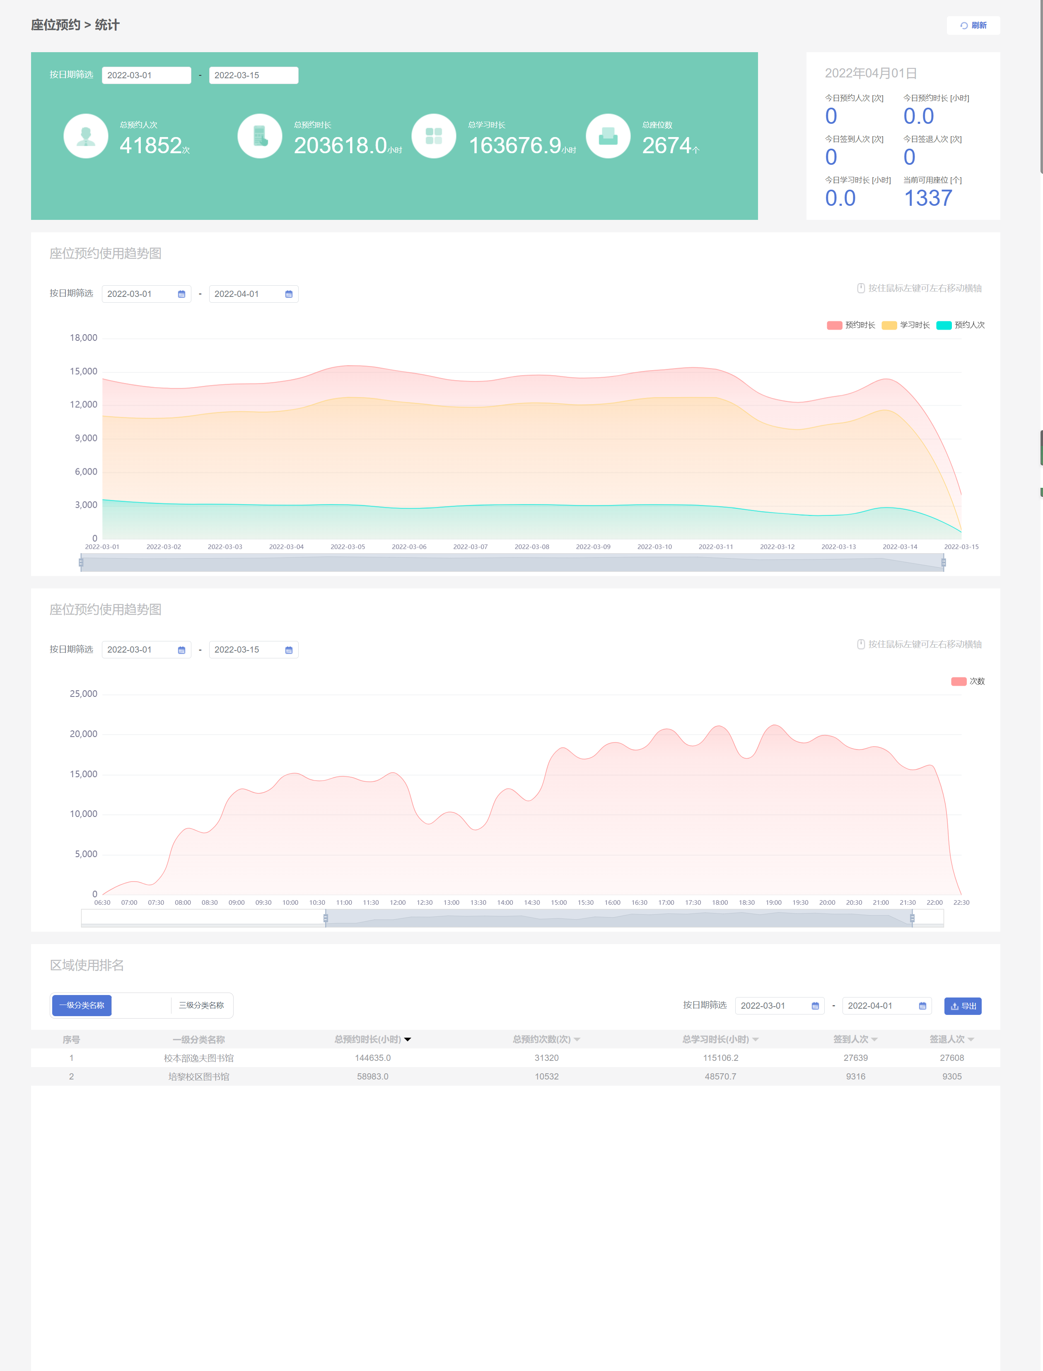This screenshot has height=1371, width=1043.
Task: Click top filter start date 2022-03-01 field
Action: pyautogui.click(x=146, y=75)
